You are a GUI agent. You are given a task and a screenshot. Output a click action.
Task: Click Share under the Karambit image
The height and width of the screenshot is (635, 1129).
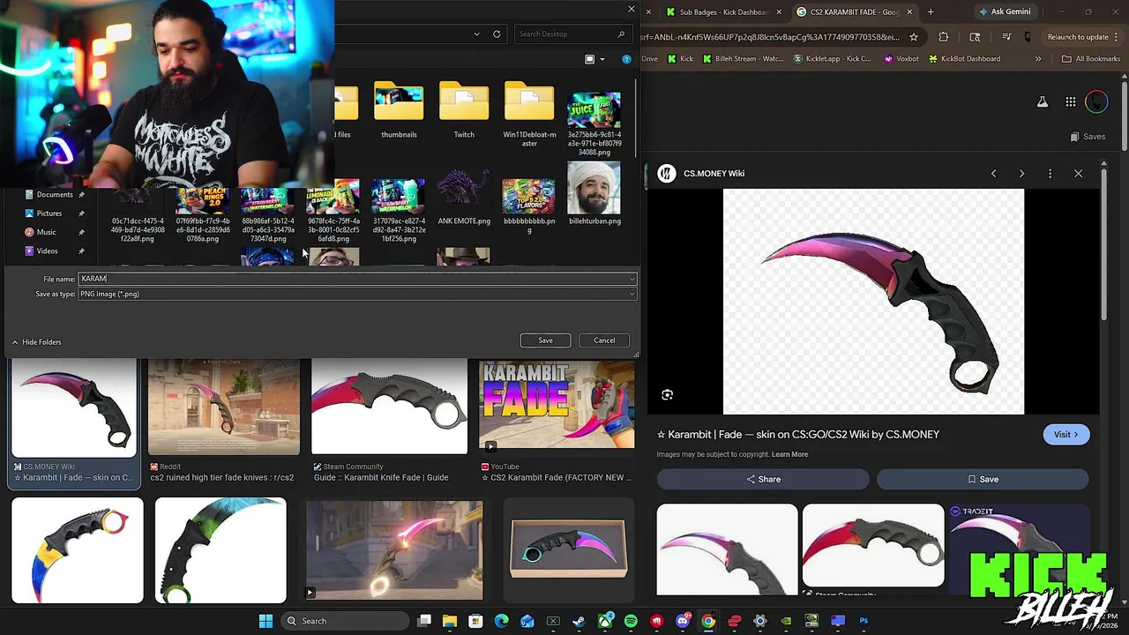763,479
